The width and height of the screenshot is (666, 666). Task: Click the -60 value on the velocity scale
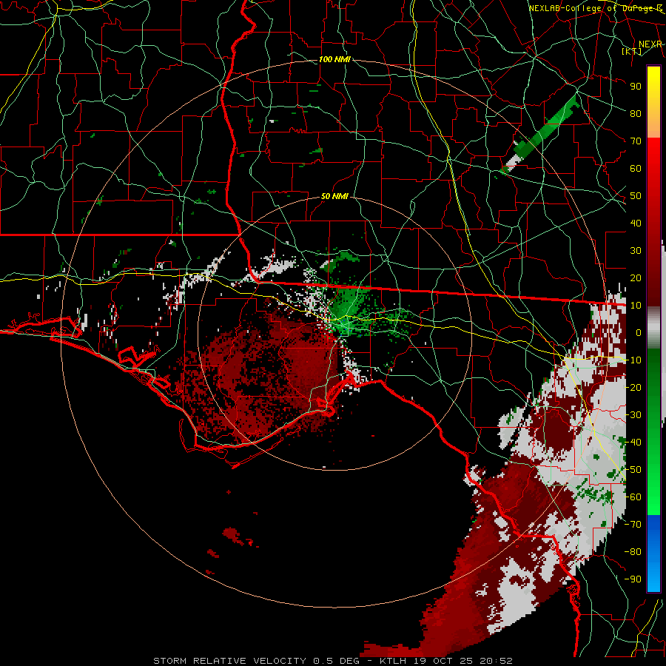click(x=633, y=497)
